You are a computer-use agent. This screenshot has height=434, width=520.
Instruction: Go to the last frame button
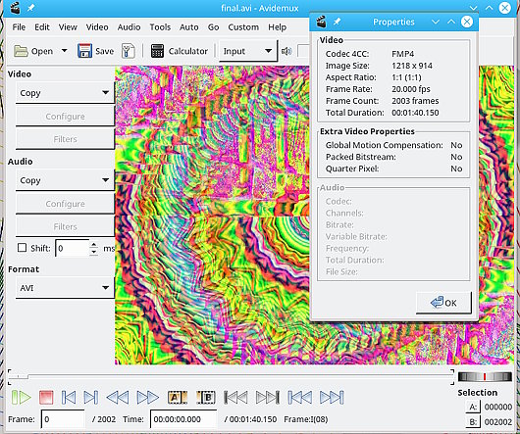pos(332,397)
